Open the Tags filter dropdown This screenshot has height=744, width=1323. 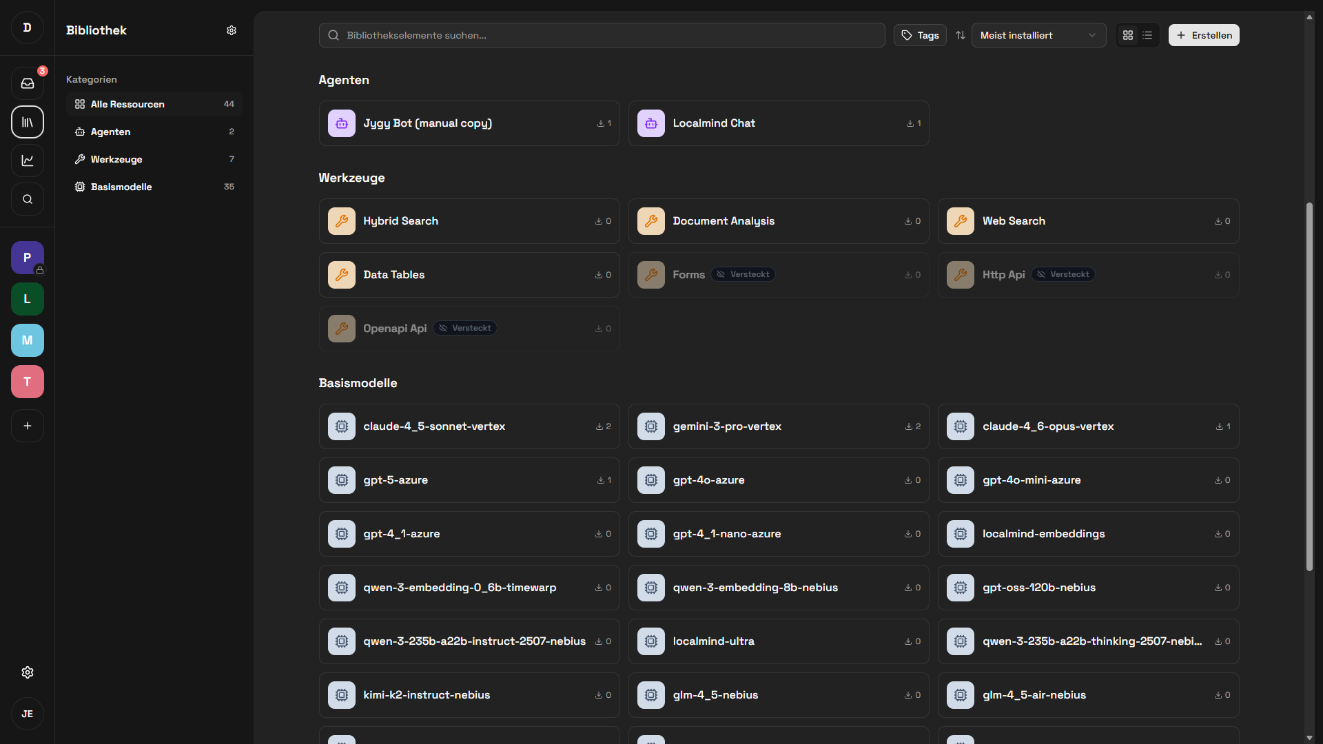920,35
